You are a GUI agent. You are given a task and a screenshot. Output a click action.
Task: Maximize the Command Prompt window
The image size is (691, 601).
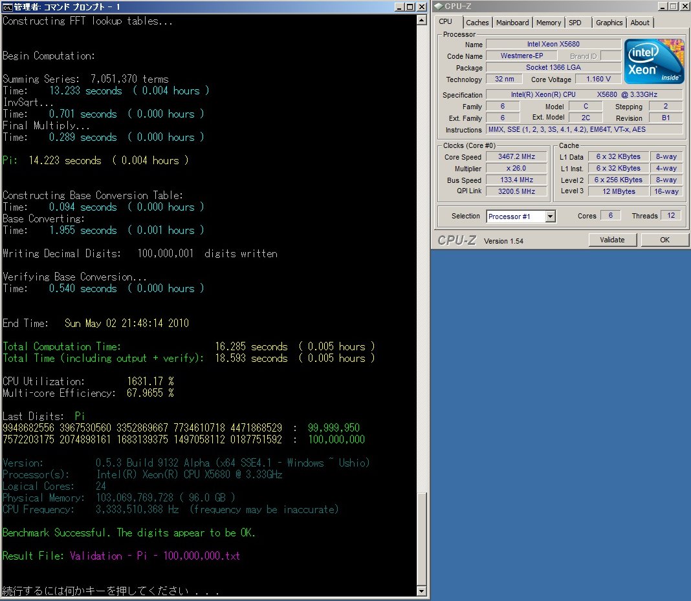coord(410,6)
